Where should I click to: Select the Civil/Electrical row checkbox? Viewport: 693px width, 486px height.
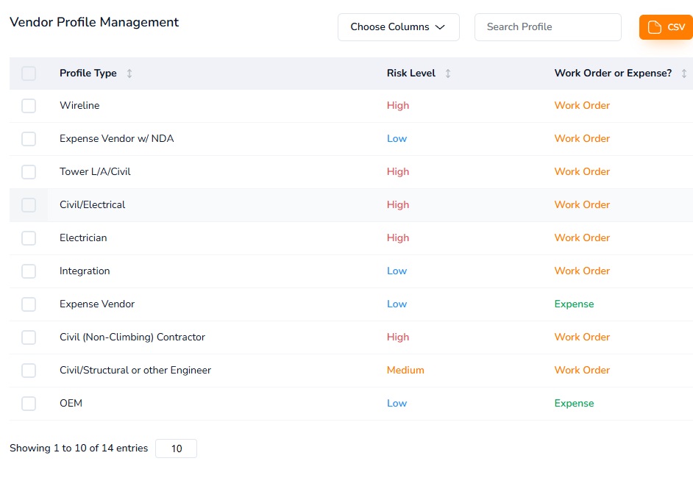coord(29,204)
